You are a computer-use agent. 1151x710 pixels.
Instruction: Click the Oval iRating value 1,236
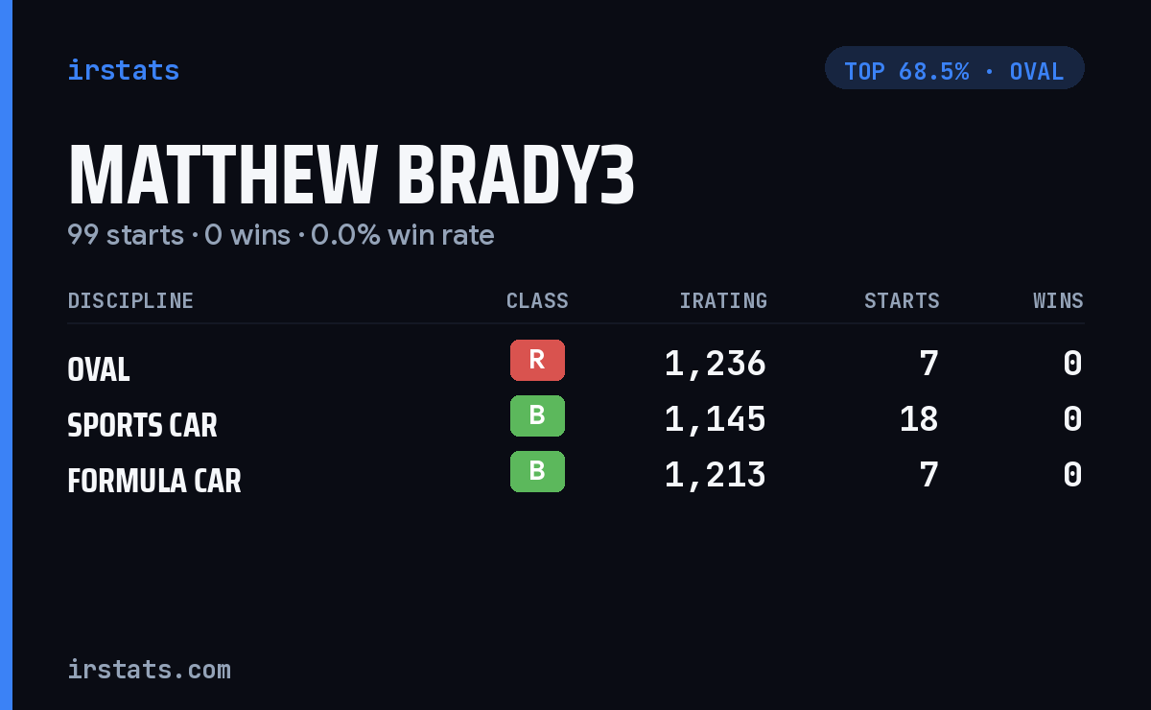point(716,364)
